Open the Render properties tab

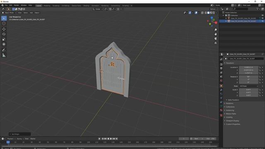[221, 65]
